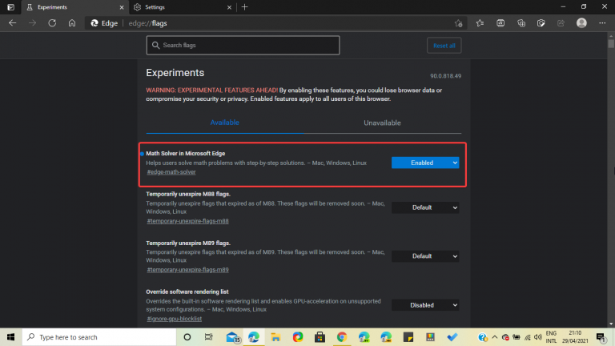Open the Math Solver Enabled dropdown

(425, 163)
